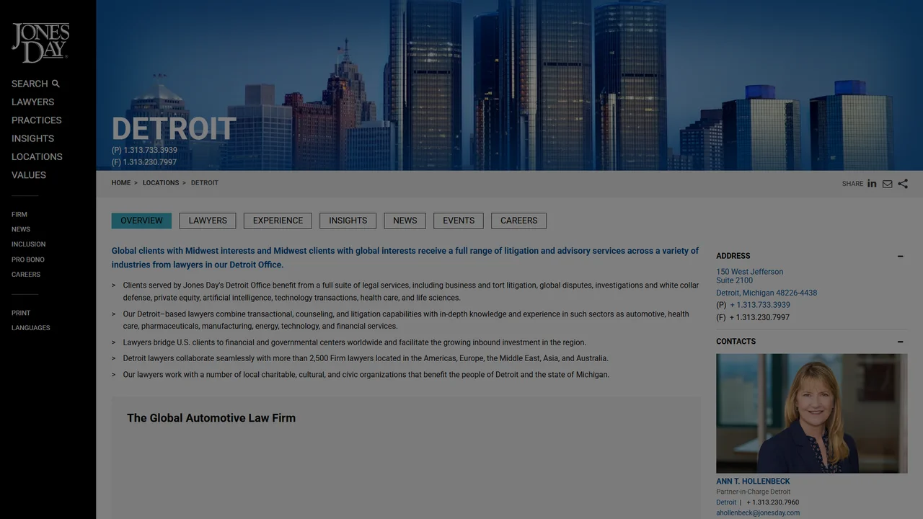Call the address phone number 1.313.733.3939
This screenshot has height=519, width=923.
pos(760,305)
